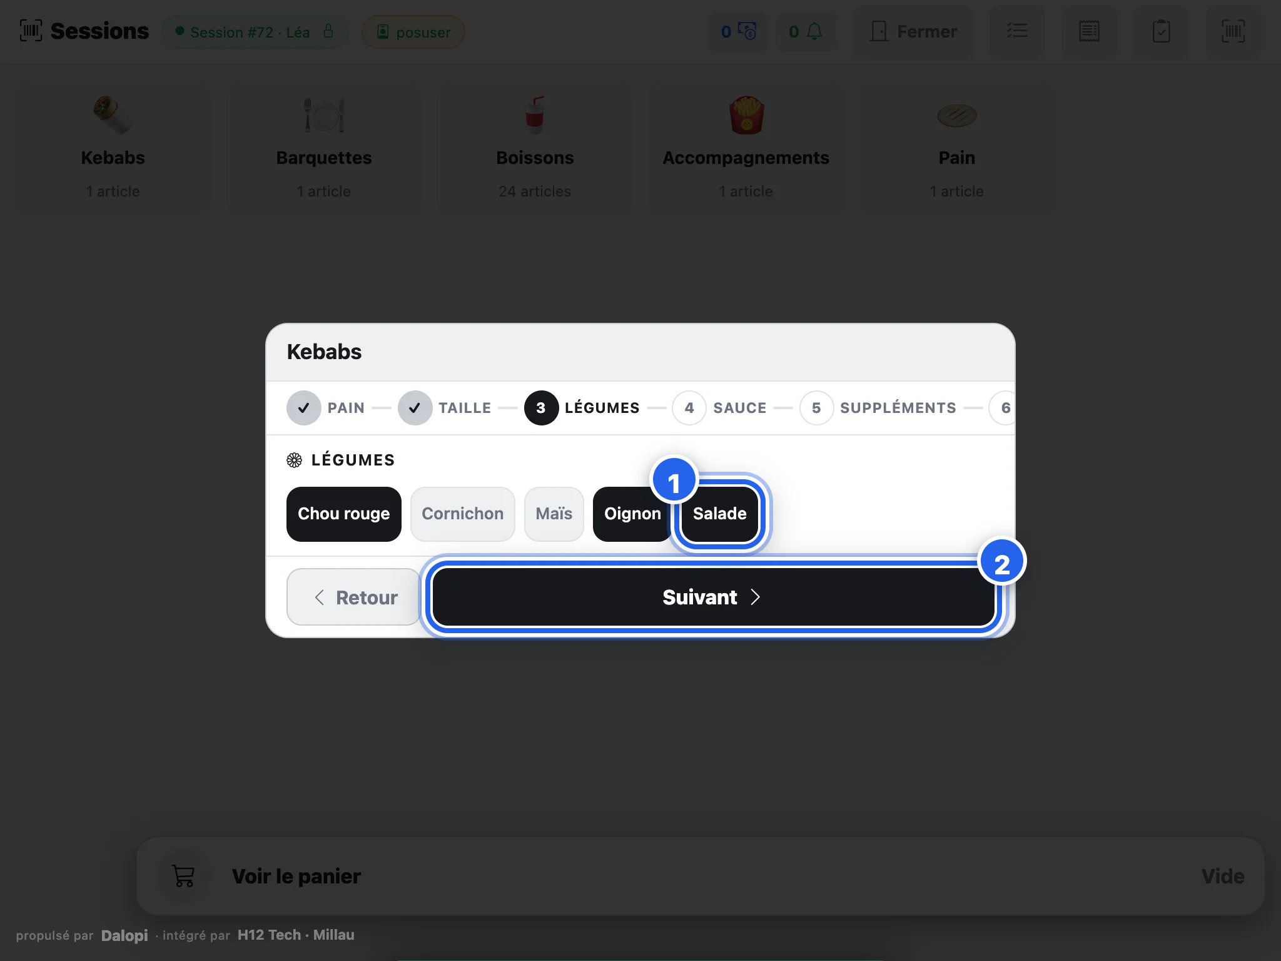The width and height of the screenshot is (1281, 961).
Task: Open the checklist icon in top bar
Action: (x=1017, y=31)
